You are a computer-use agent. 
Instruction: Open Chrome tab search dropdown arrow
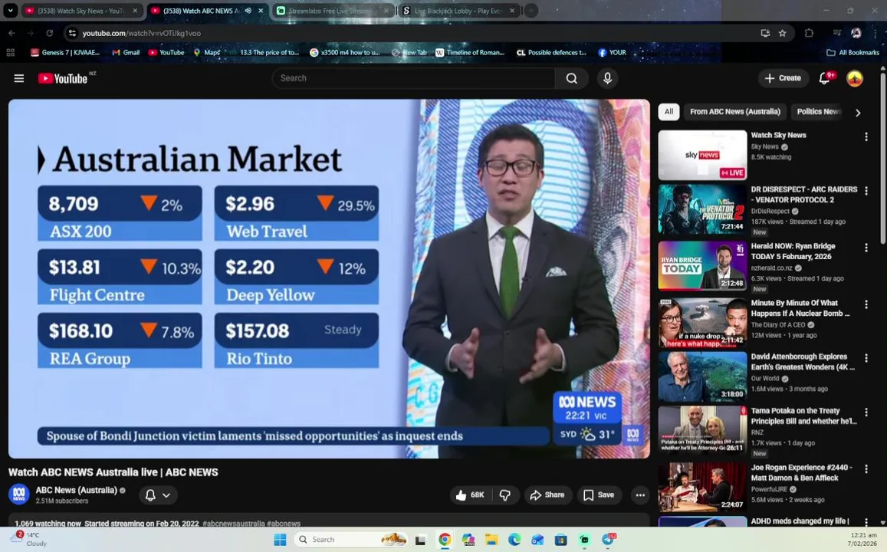[x=10, y=10]
